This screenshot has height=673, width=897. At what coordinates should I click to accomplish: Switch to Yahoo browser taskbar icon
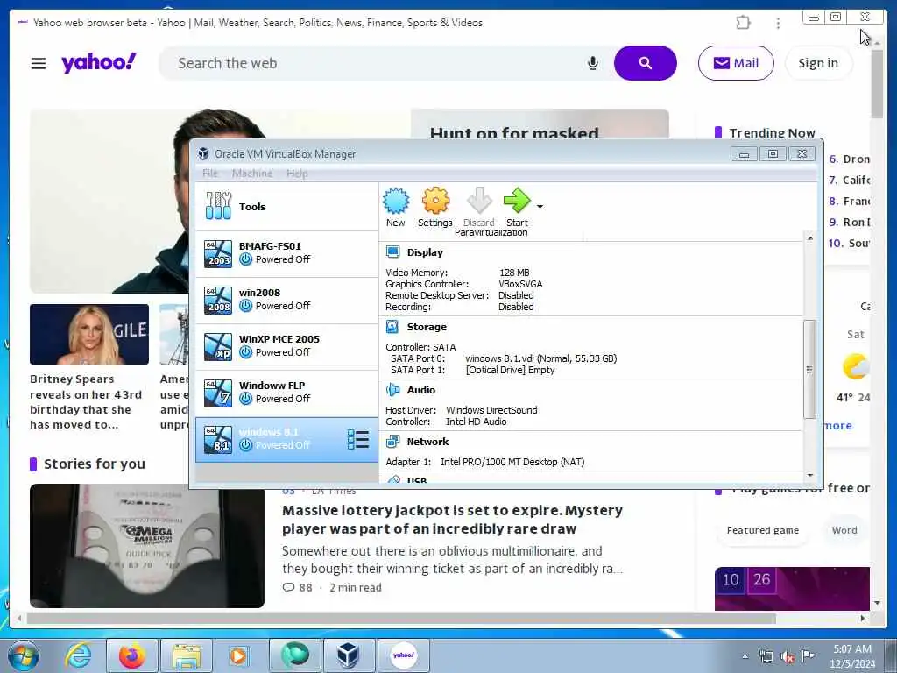point(403,655)
